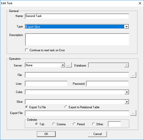Enable Continue to next task on Error
This screenshot has width=144, height=140.
point(27,50)
